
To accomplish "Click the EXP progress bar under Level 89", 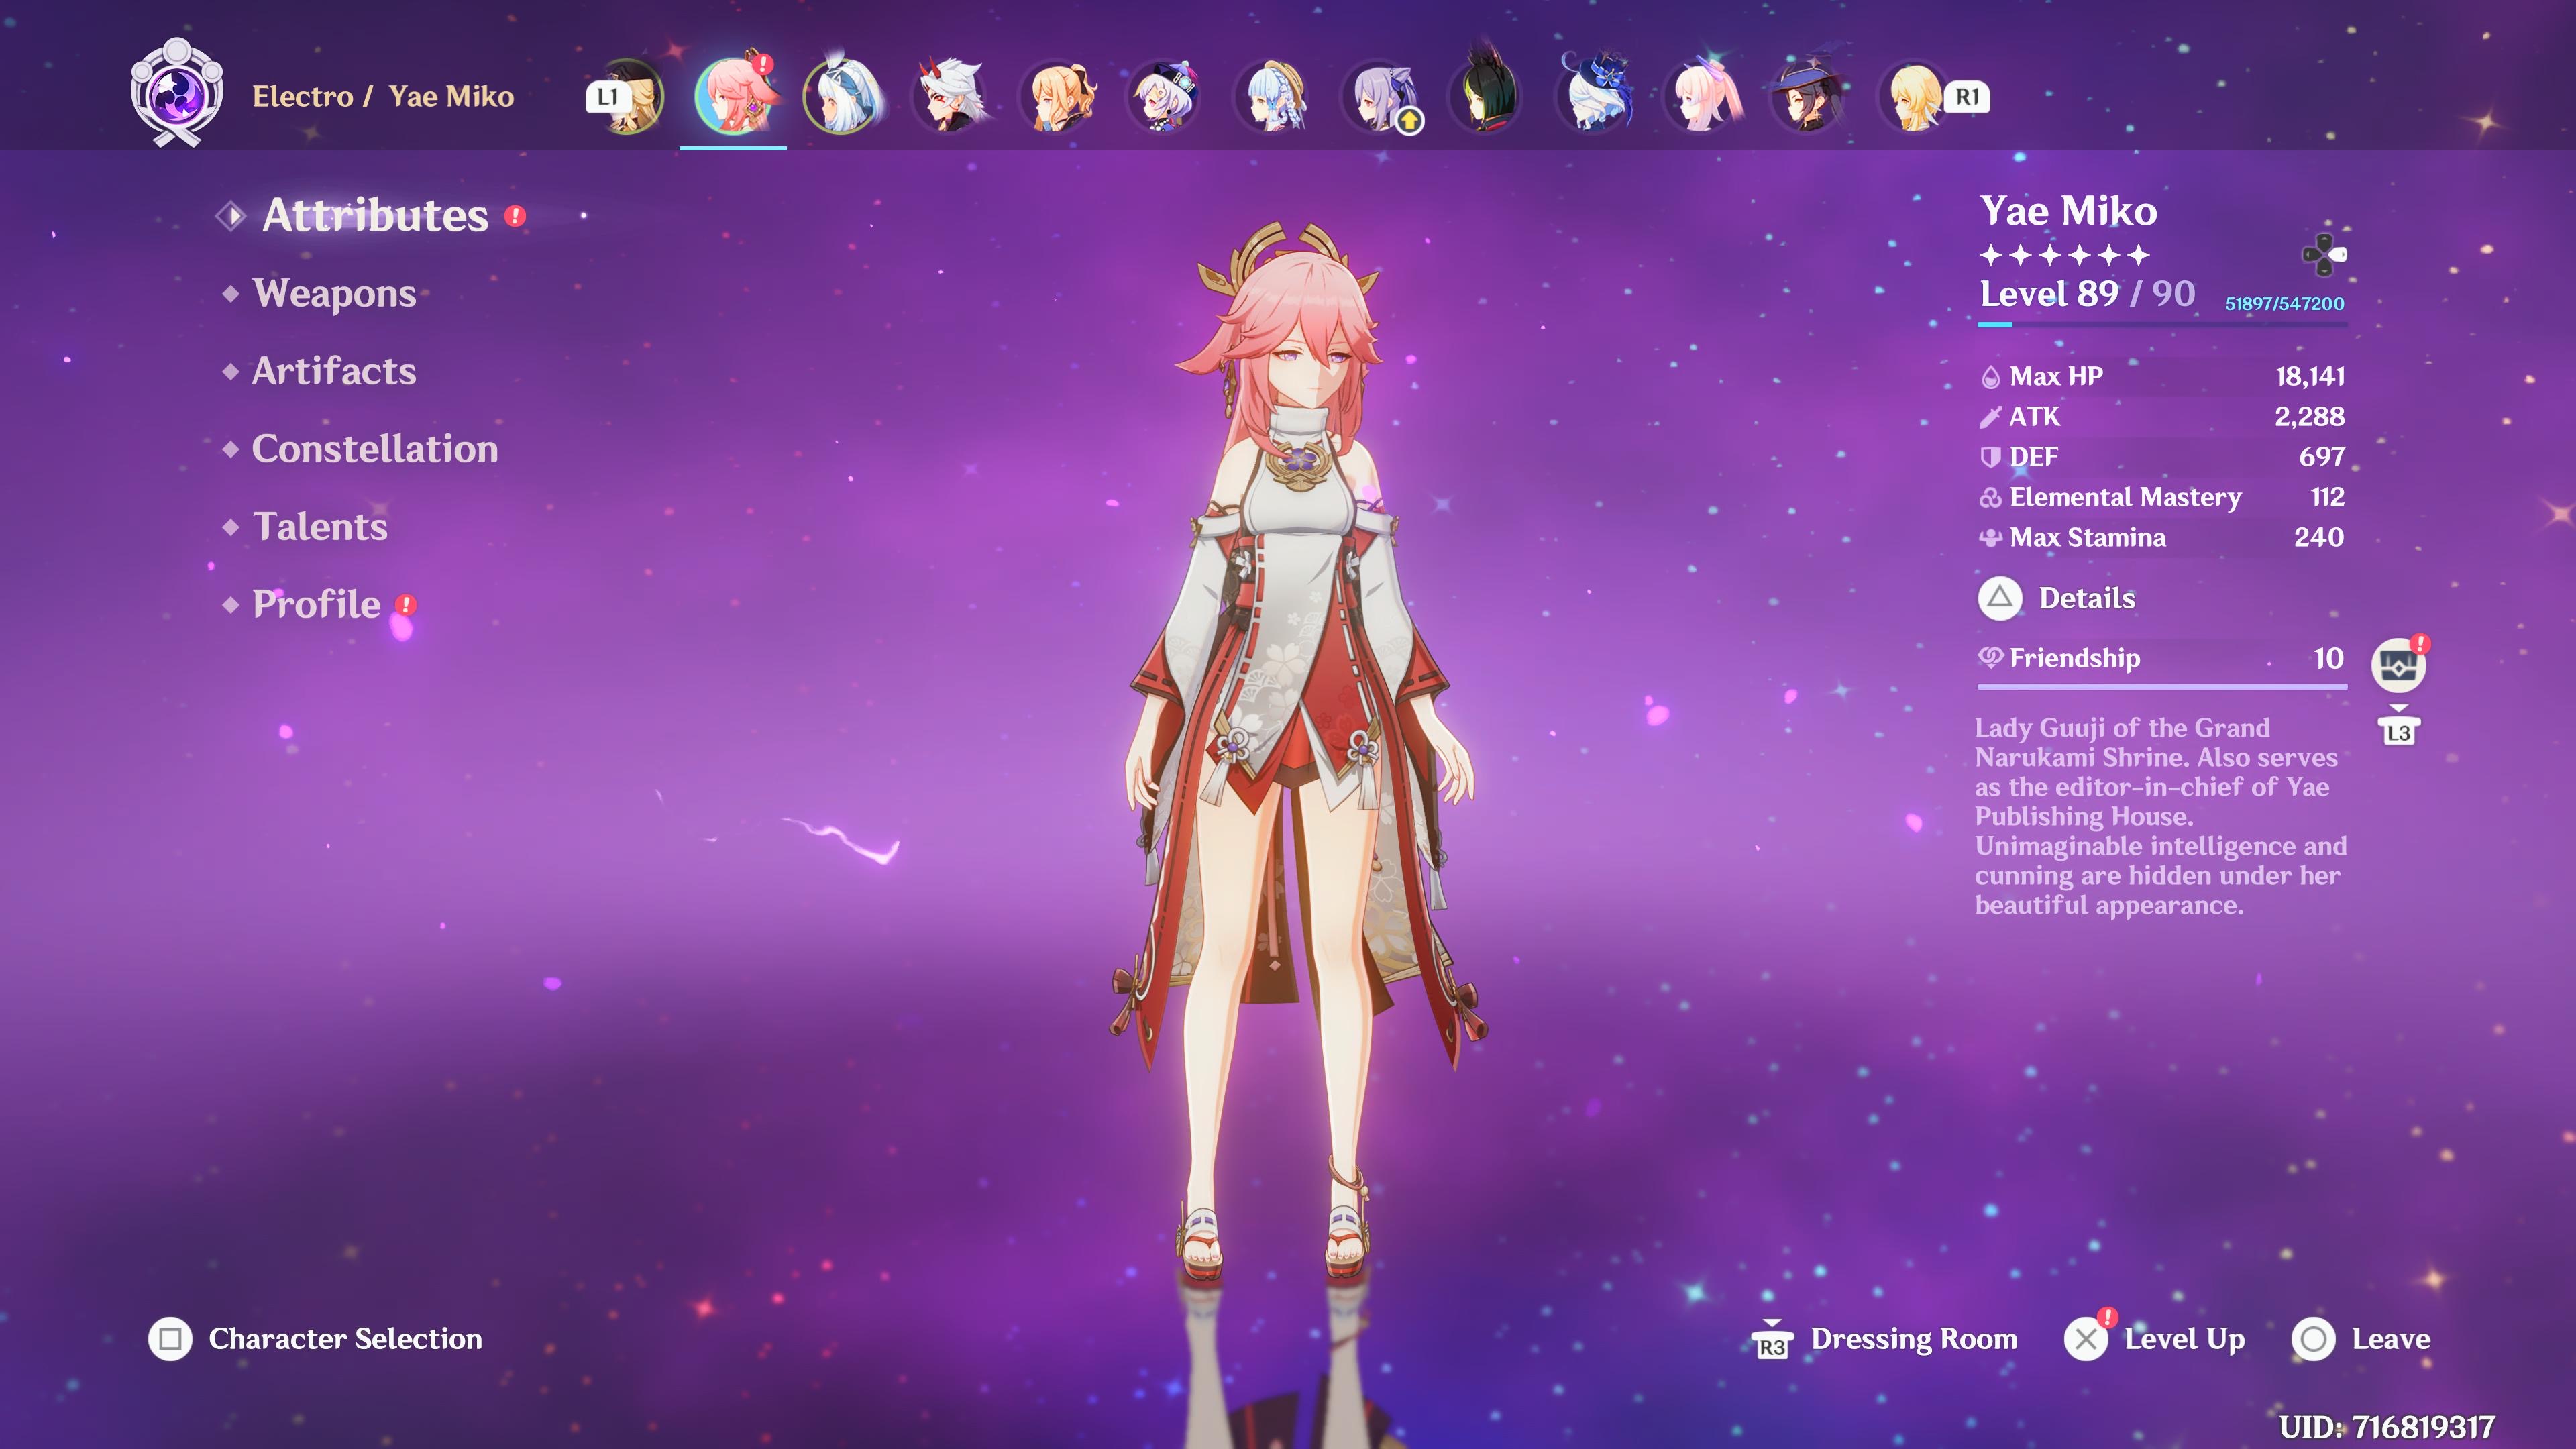I will coord(2162,324).
